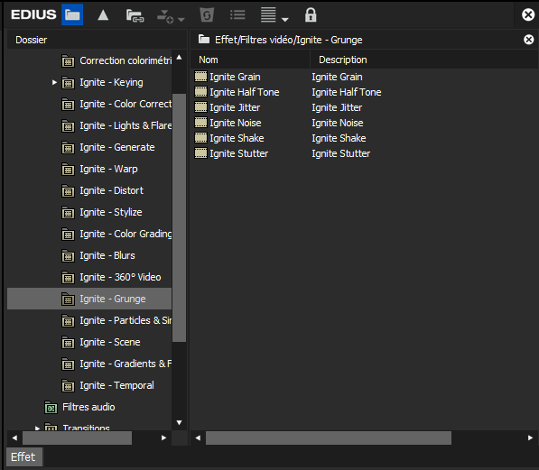Click the Ignite Noise effect icon
The image size is (539, 470).
tap(200, 123)
